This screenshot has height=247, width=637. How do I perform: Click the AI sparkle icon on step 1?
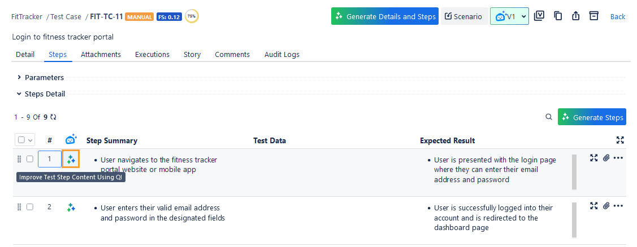[x=71, y=160]
